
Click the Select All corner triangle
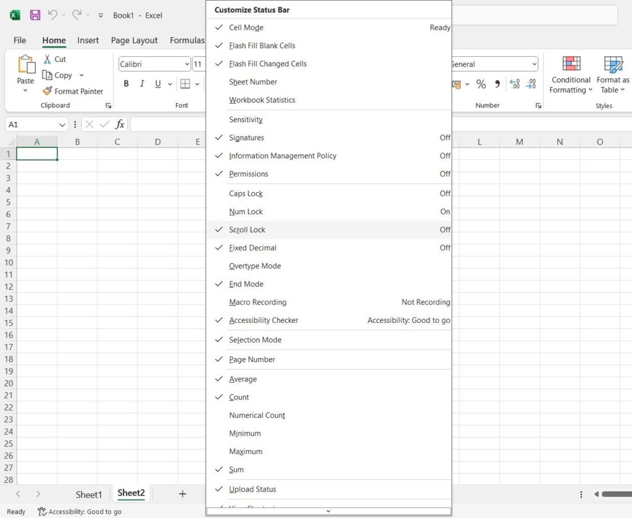11,141
